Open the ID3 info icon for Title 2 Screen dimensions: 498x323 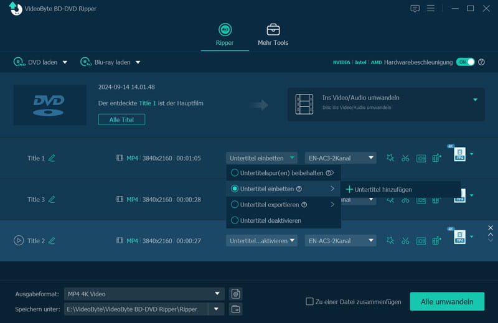(x=421, y=241)
